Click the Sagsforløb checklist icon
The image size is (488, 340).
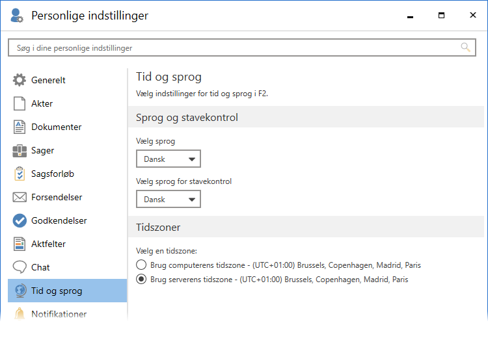[20, 174]
